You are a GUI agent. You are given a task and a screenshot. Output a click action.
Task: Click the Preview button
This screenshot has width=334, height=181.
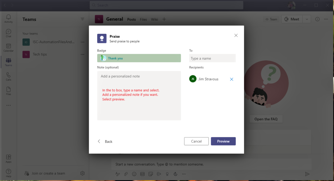[223, 141]
